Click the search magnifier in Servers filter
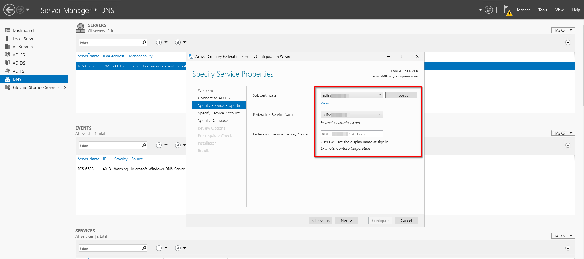Image resolution: width=584 pixels, height=259 pixels. click(x=144, y=42)
